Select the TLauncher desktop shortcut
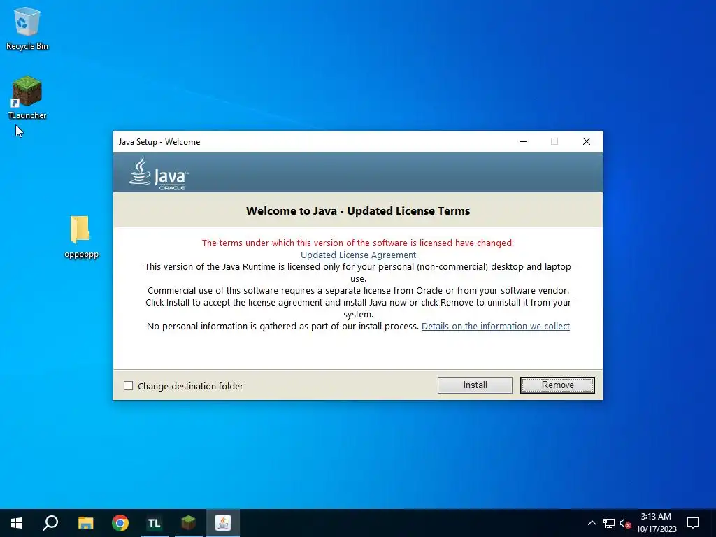716x537 pixels. point(27,98)
